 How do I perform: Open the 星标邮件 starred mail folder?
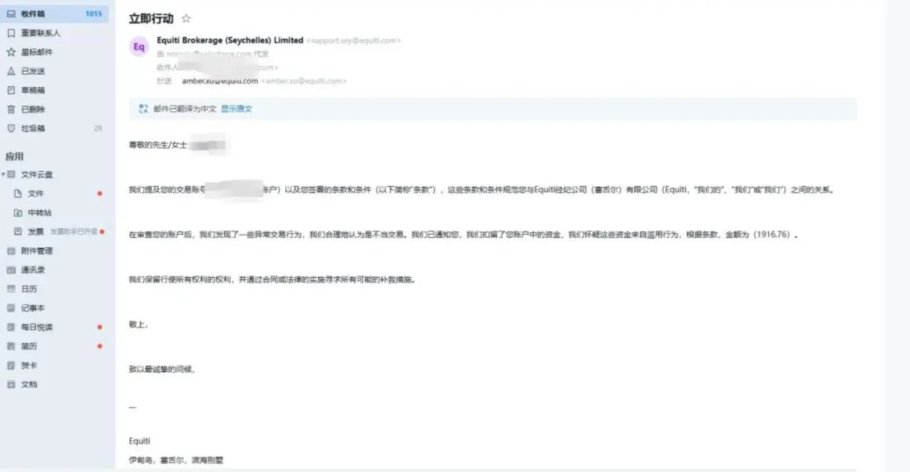coord(55,52)
